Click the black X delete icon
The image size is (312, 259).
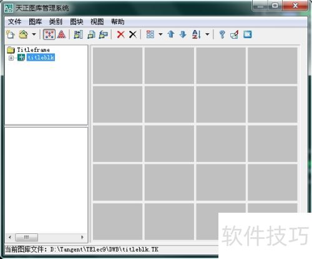pos(133,34)
